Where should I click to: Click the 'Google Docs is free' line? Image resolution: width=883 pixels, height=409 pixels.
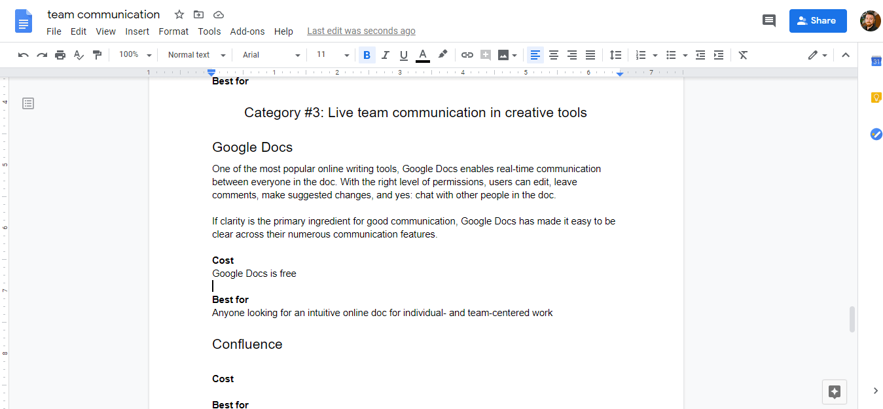click(x=254, y=274)
